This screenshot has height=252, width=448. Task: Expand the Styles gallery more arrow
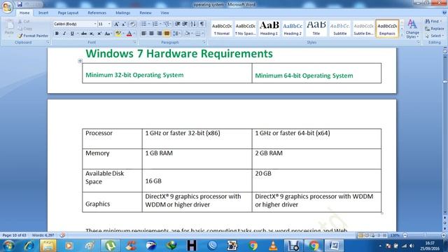(402, 35)
